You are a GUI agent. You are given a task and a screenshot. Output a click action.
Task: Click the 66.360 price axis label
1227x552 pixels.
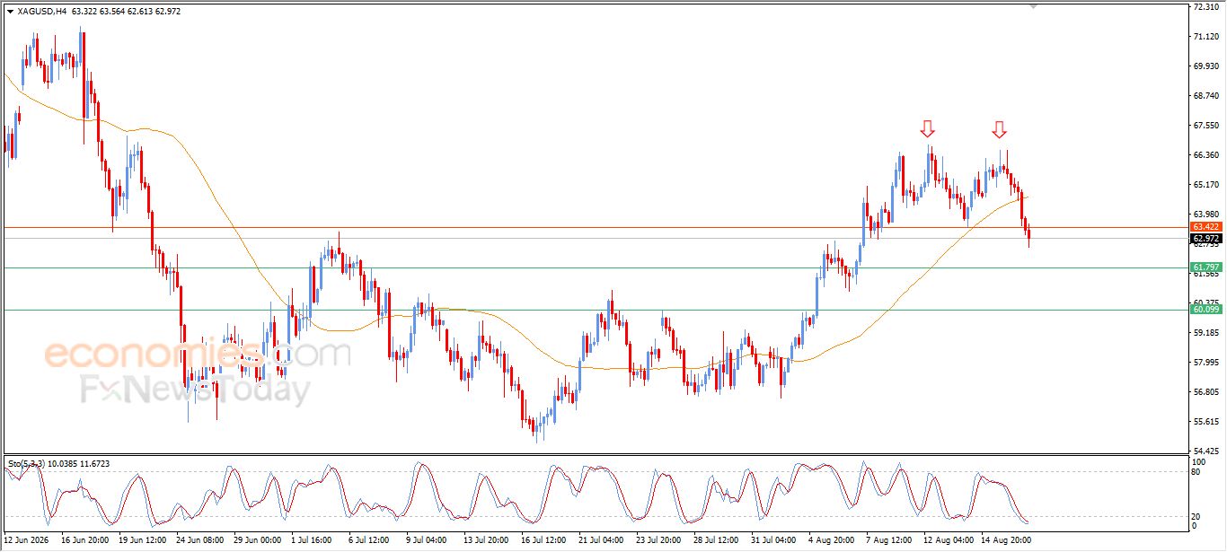click(1205, 154)
